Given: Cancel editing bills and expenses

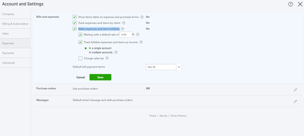Looking at the screenshot, I should click(81, 77).
